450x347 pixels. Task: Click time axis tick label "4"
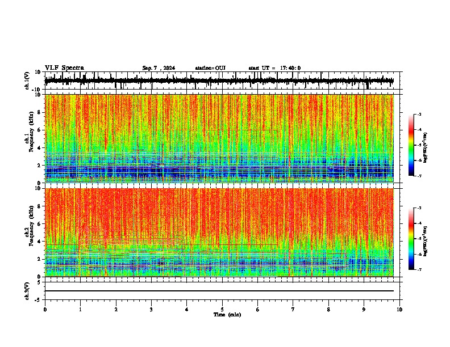coord(187,310)
